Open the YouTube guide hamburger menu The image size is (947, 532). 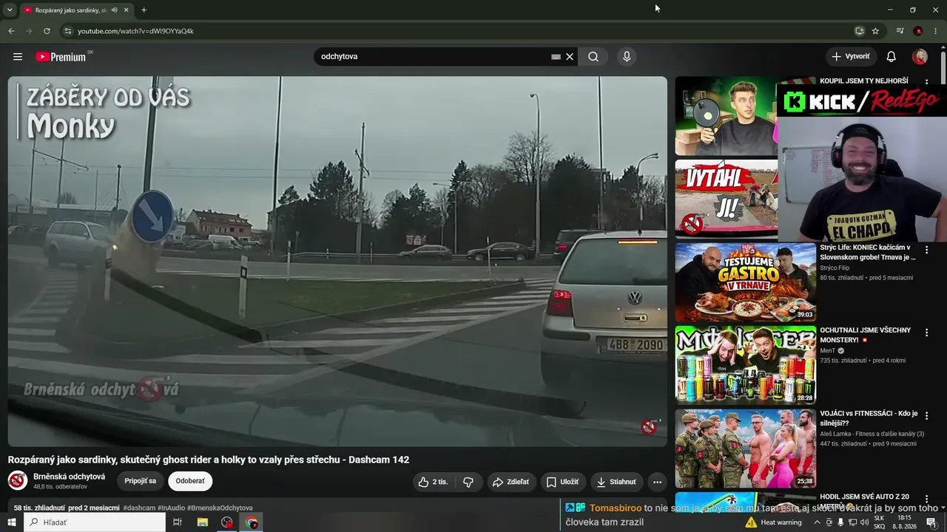click(18, 57)
